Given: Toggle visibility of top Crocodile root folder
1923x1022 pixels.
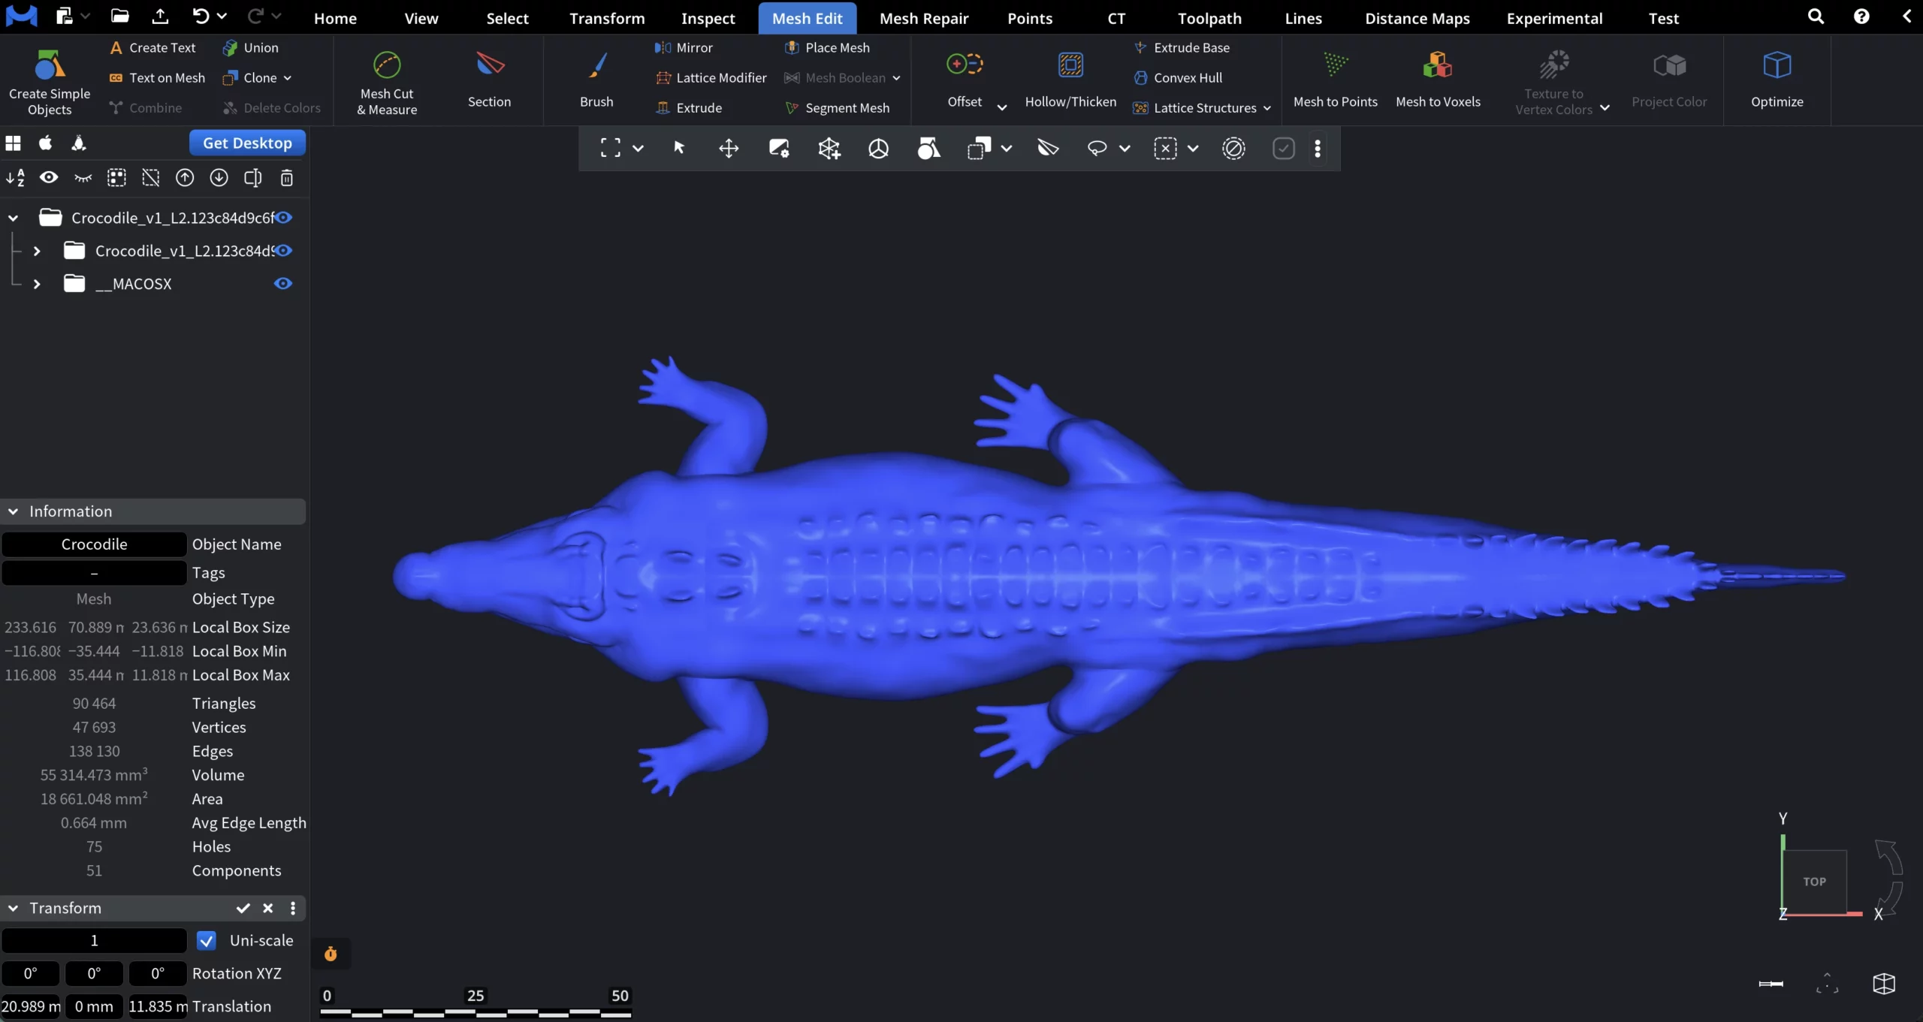Looking at the screenshot, I should click(x=284, y=218).
